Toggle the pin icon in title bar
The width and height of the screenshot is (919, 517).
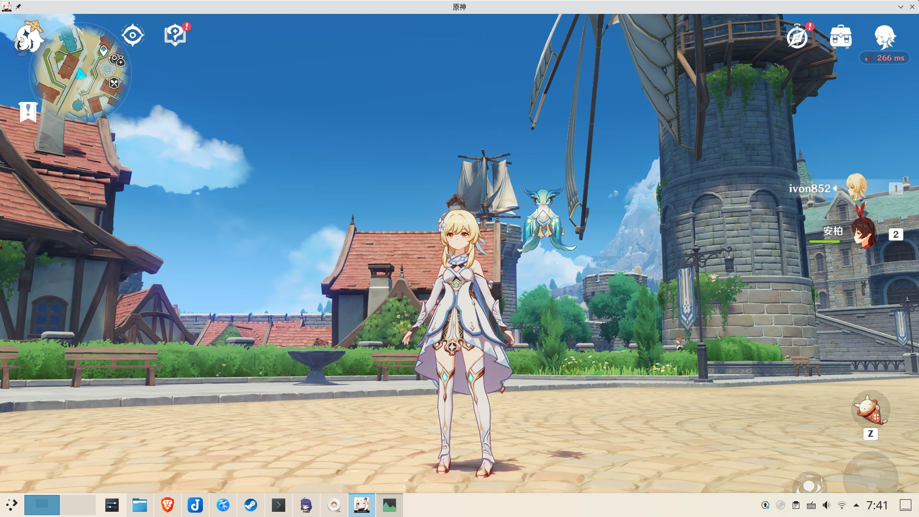(18, 7)
